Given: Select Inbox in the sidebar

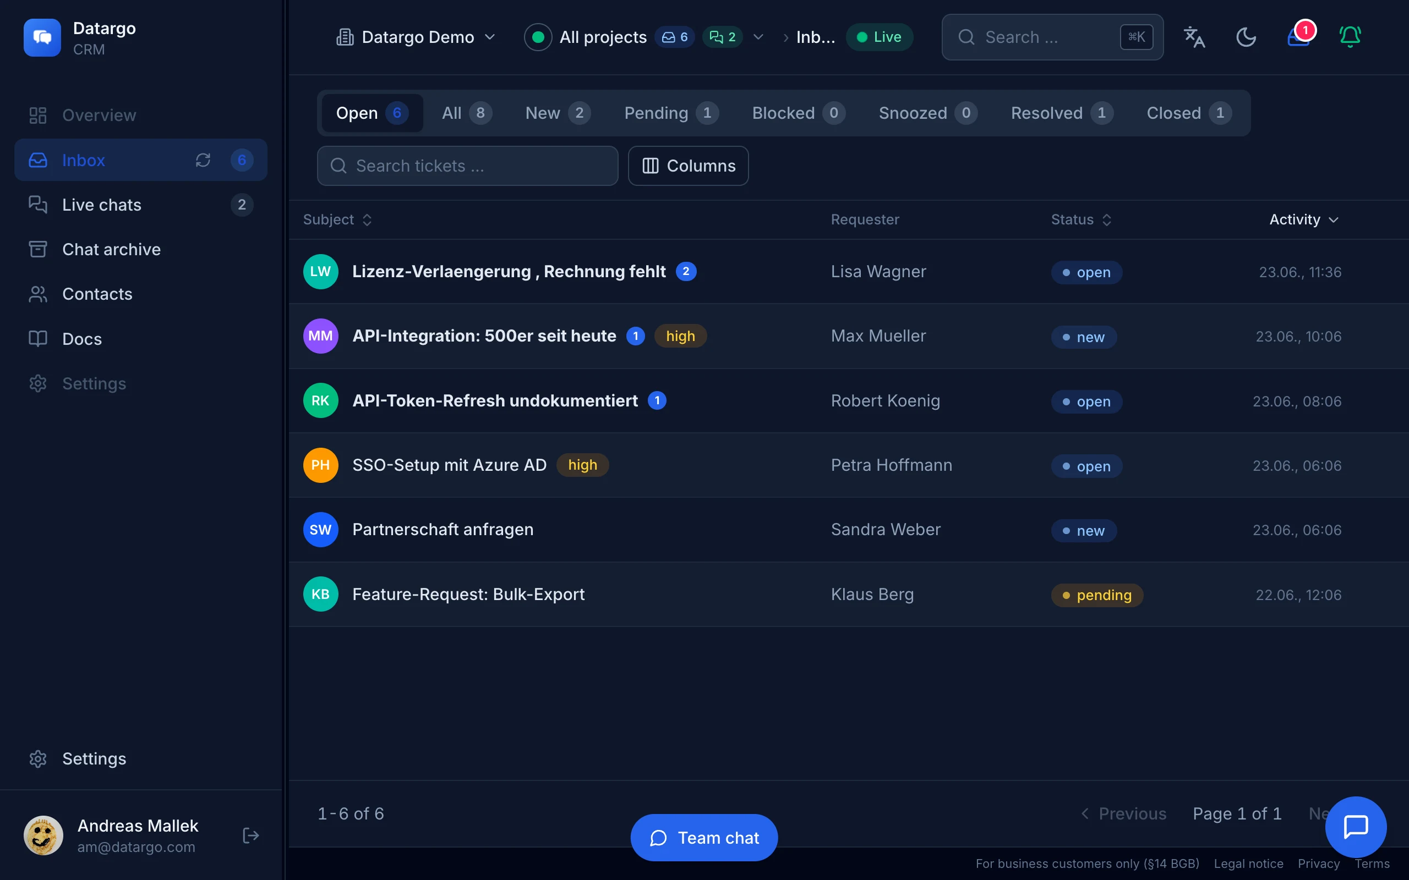Looking at the screenshot, I should click(140, 160).
